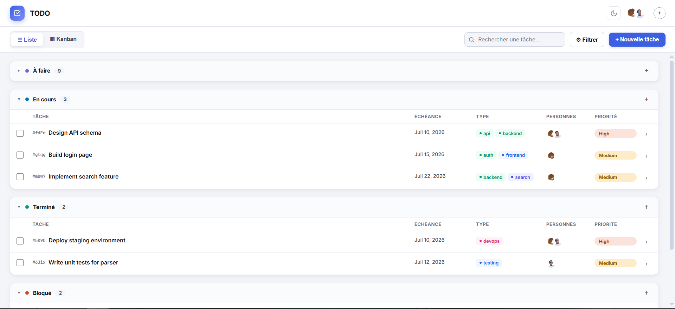The height and width of the screenshot is (309, 675).
Task: Collapse the Terminé group triangle
Action: 19,207
